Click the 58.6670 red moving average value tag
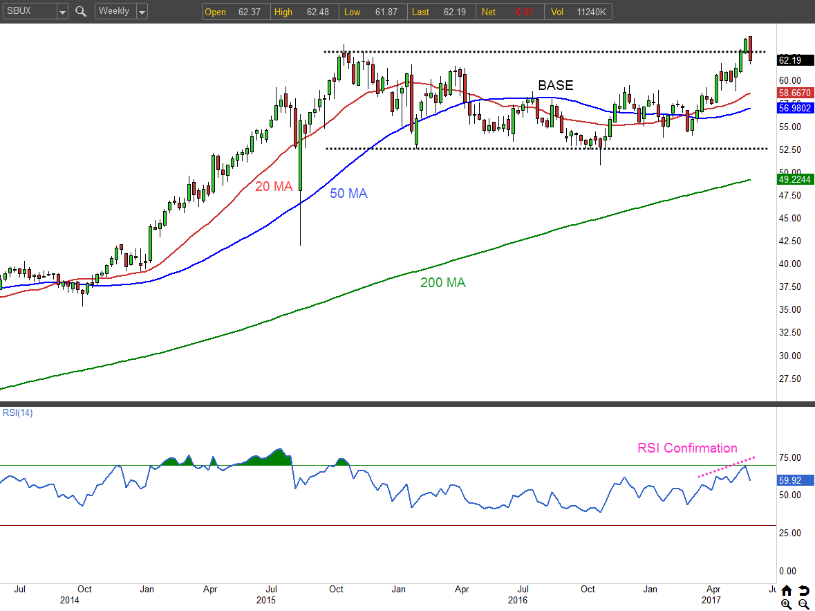This screenshot has height=611, width=815. pos(795,93)
